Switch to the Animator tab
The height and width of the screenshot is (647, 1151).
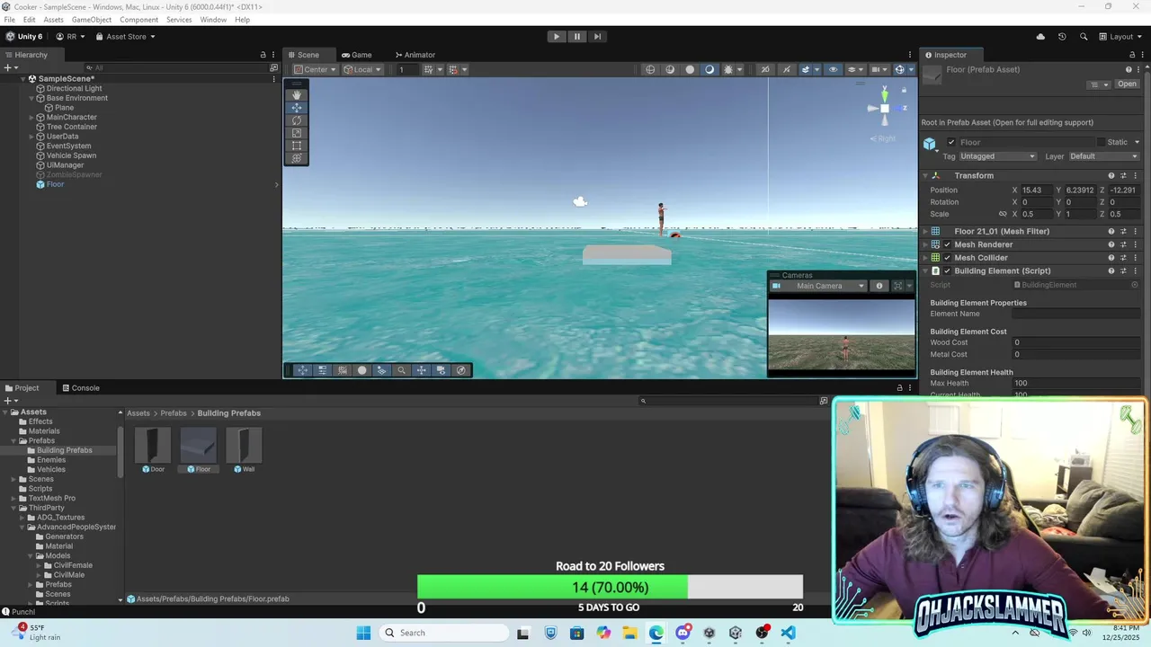(414, 55)
